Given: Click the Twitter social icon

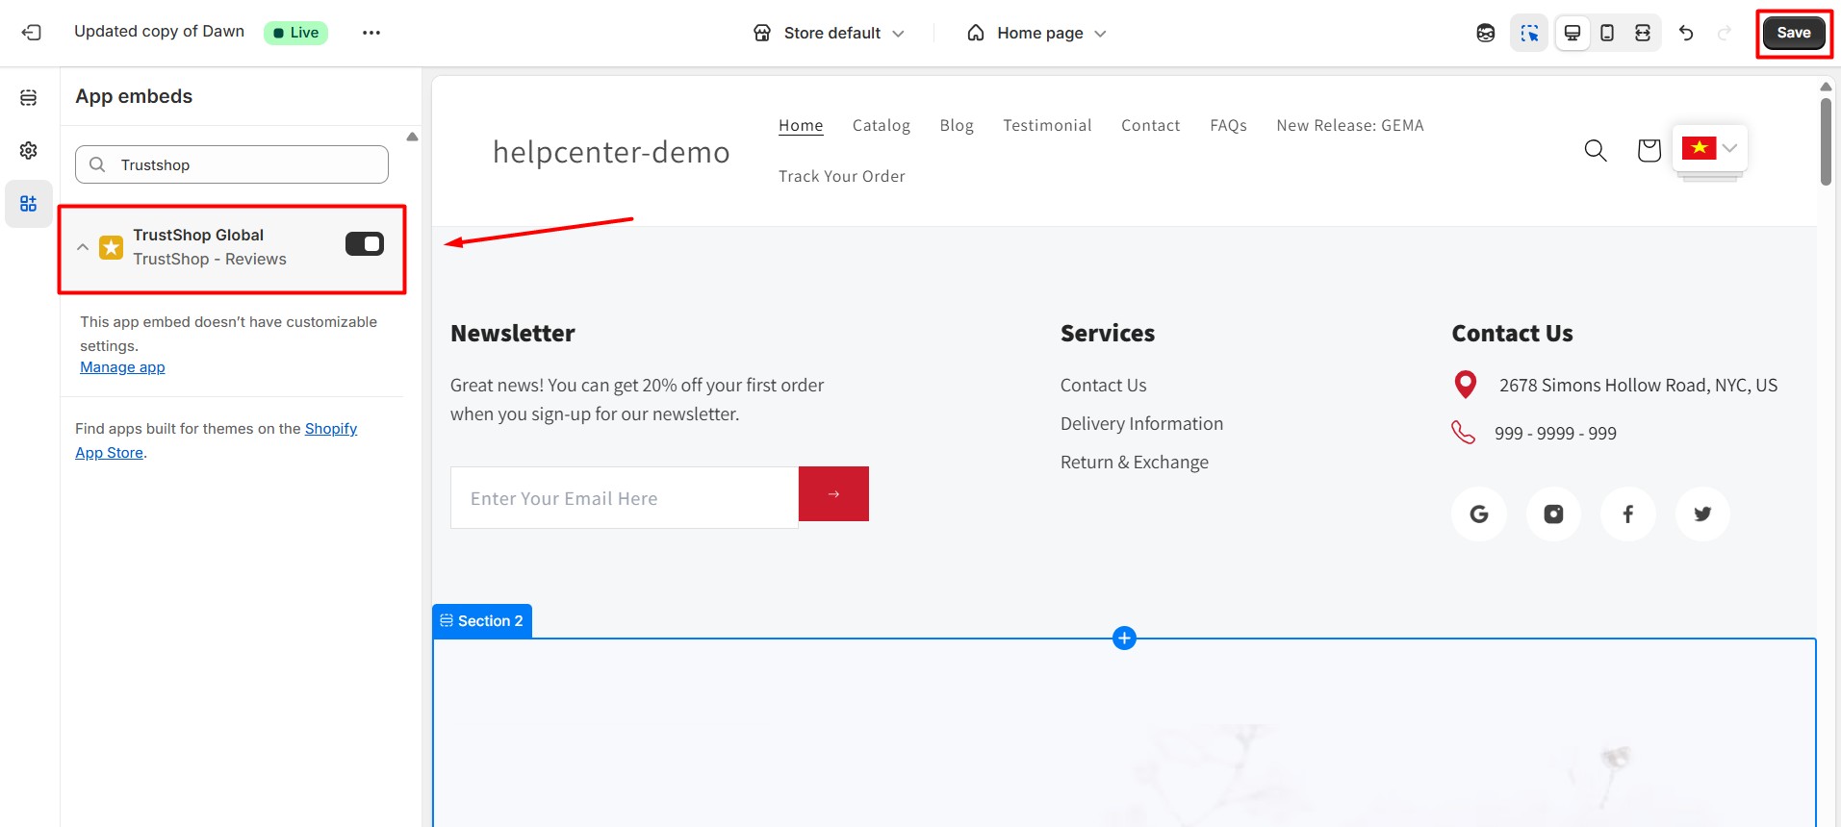Looking at the screenshot, I should (x=1702, y=514).
